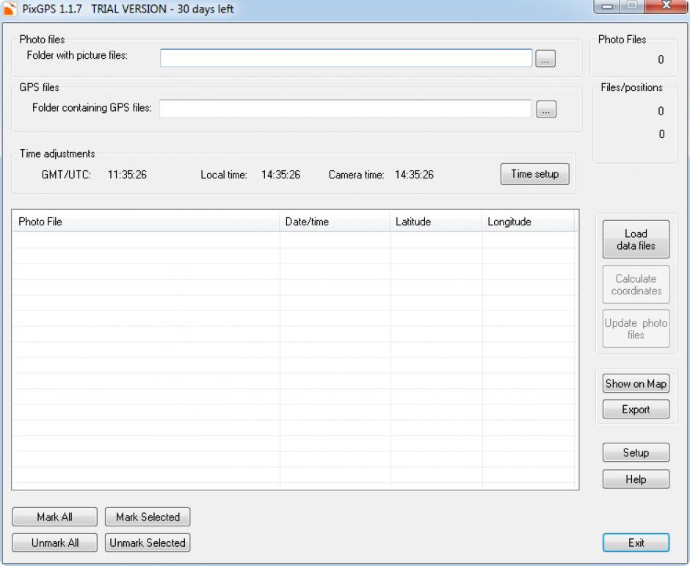
Task: Click the Unmark Selected button
Action: 148,543
